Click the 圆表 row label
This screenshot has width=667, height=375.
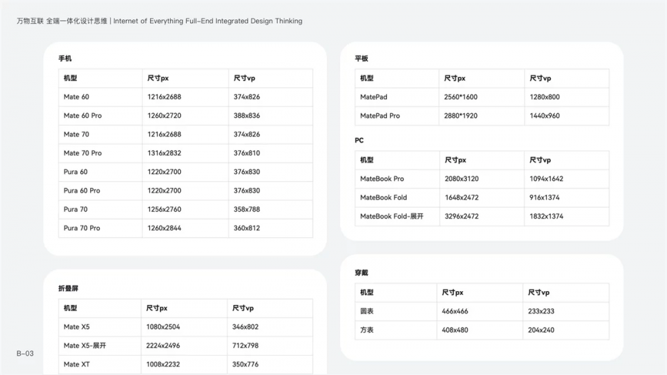click(x=367, y=311)
